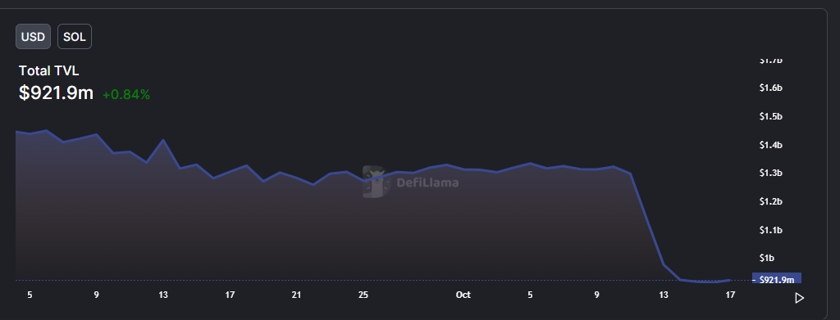Click the 21 date label on the axis
840x320 pixels.
click(296, 295)
